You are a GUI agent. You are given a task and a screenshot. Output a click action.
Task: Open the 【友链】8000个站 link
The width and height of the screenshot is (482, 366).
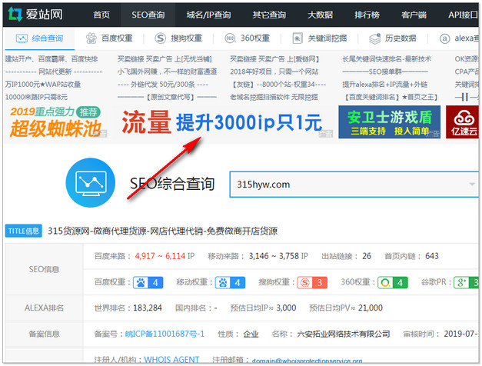tap(278, 85)
